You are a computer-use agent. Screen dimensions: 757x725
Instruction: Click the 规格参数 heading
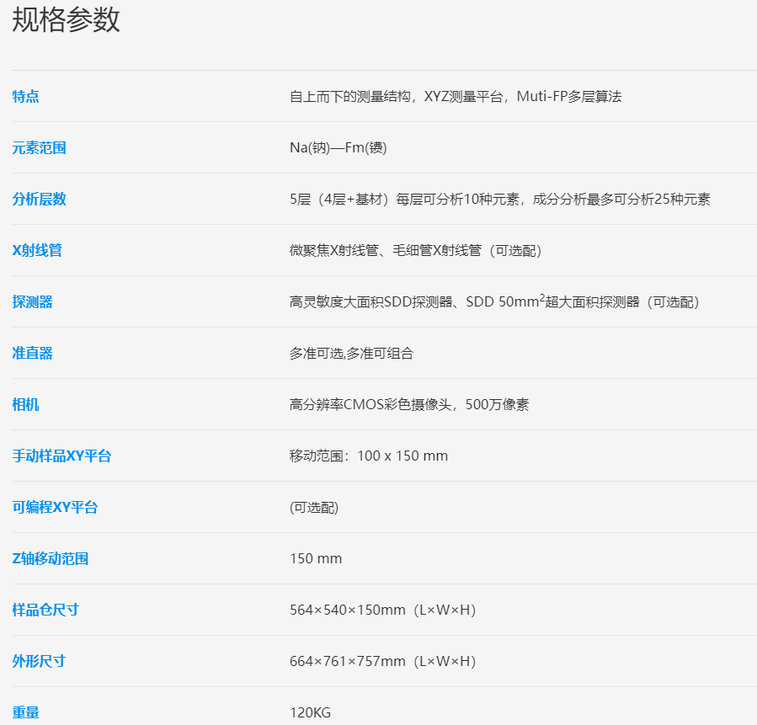[x=67, y=20]
